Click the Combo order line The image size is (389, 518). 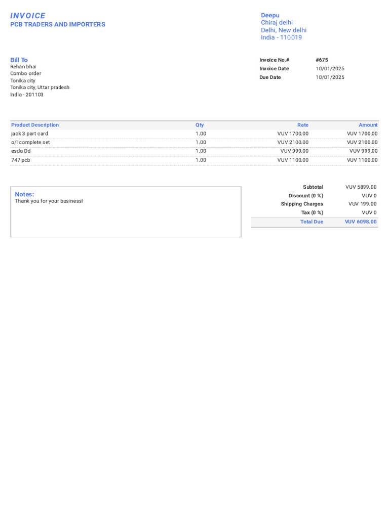[25, 73]
